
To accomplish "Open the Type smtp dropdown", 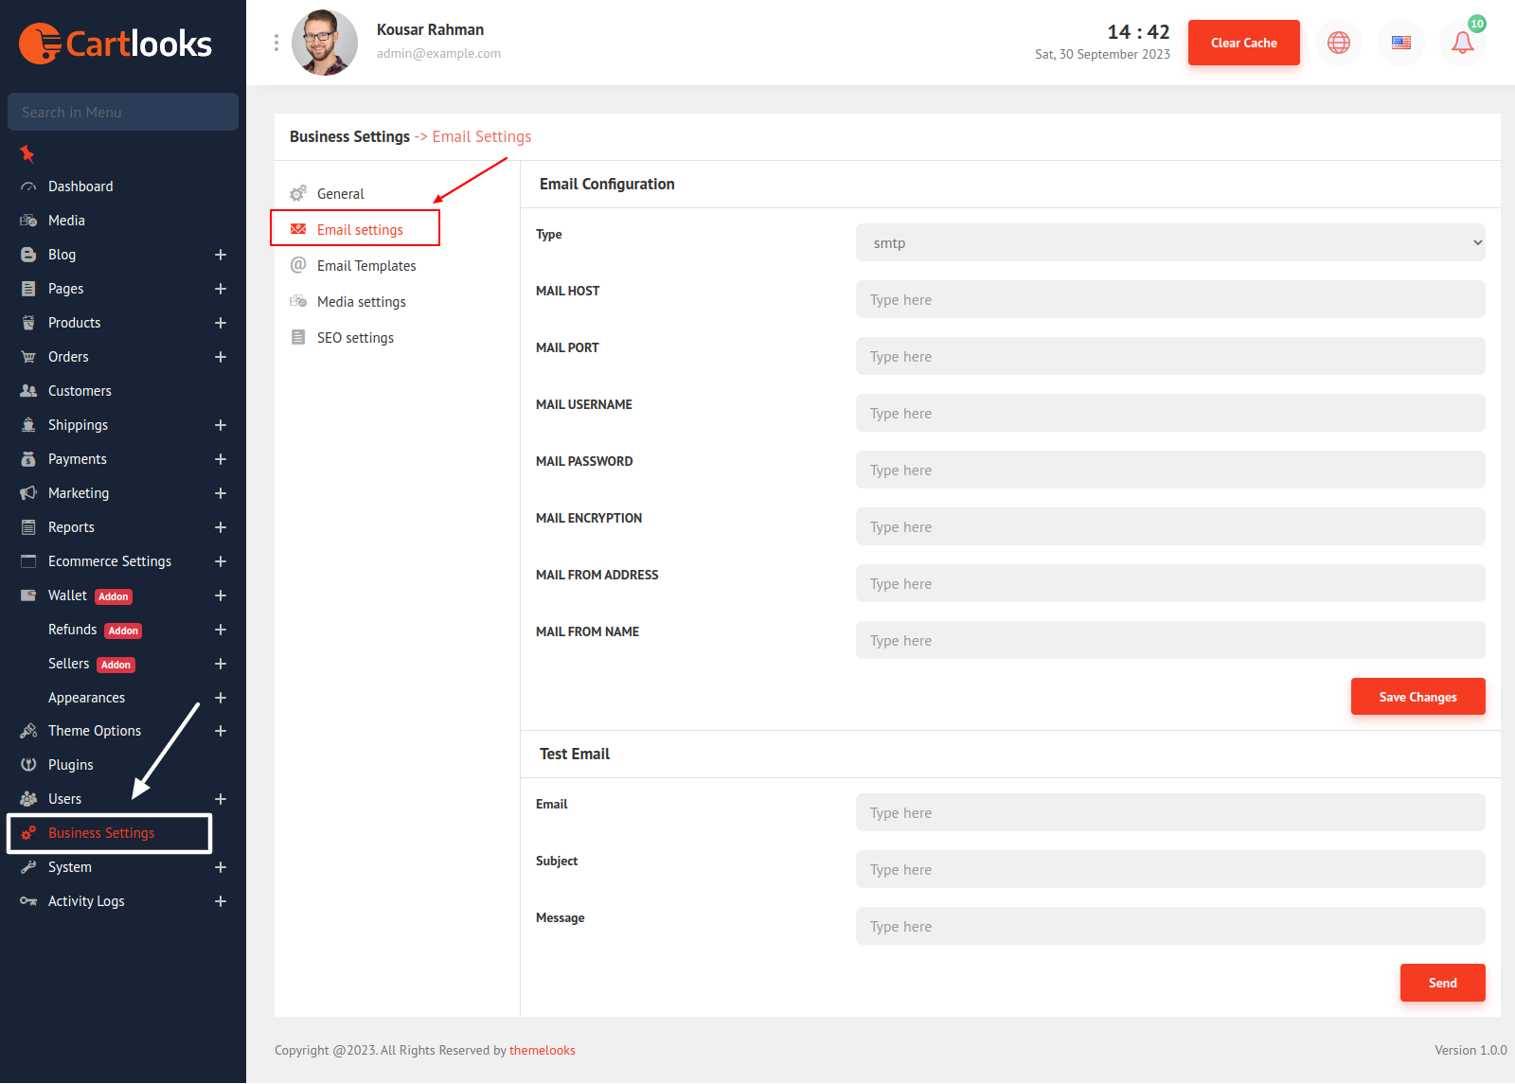I will pyautogui.click(x=1169, y=243).
